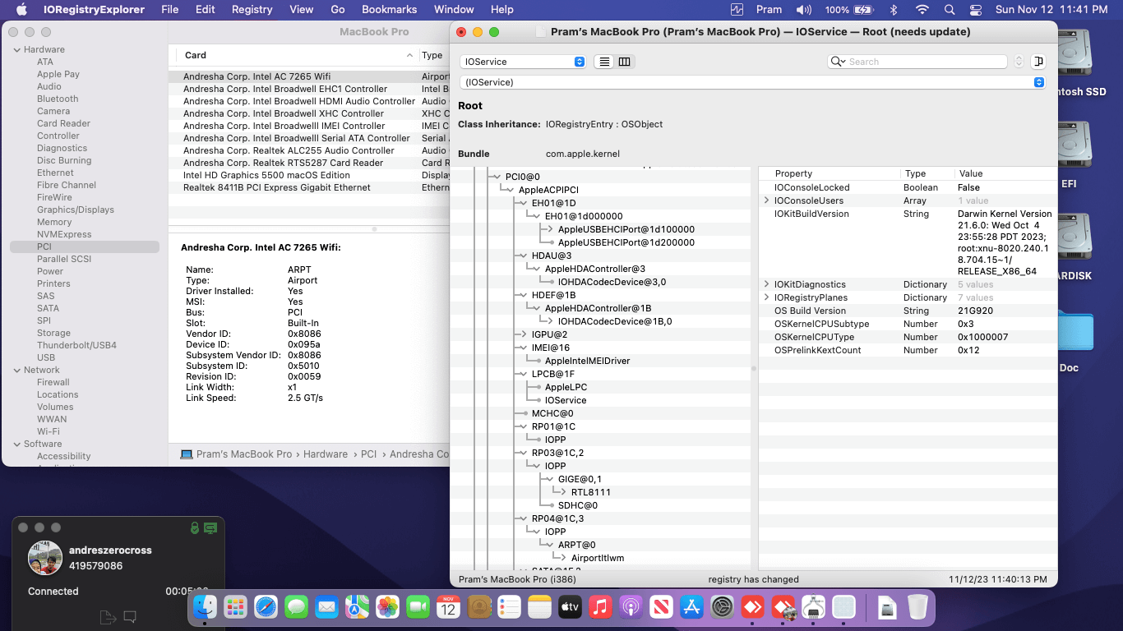Click the search stepper arrows
The width and height of the screenshot is (1123, 631).
pyautogui.click(x=1019, y=62)
